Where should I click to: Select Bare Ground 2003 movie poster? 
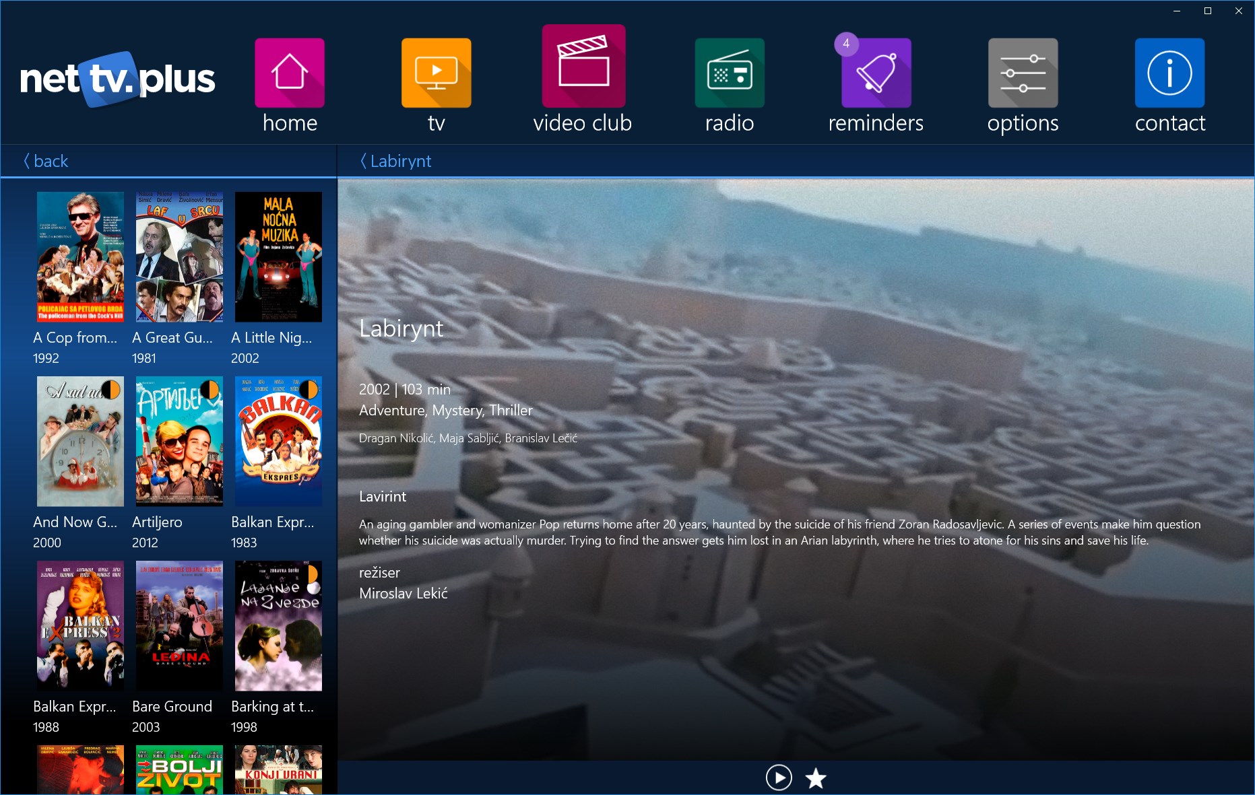pos(179,626)
